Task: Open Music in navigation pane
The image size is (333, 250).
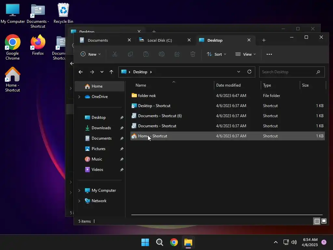Action: pos(100,159)
